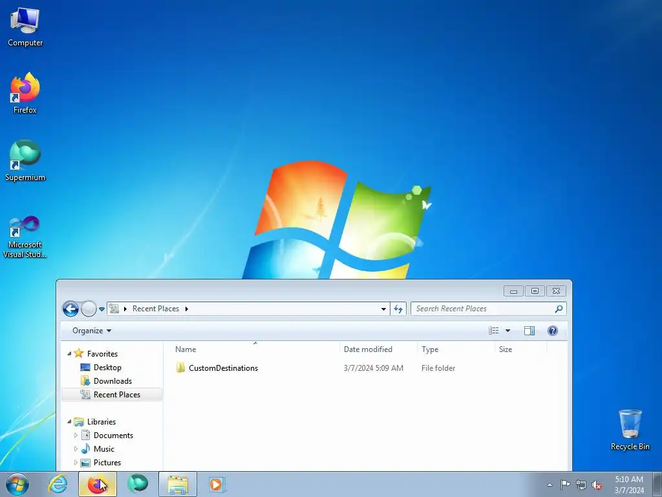
Task: Expand the Pictures library
Action: [76, 462]
